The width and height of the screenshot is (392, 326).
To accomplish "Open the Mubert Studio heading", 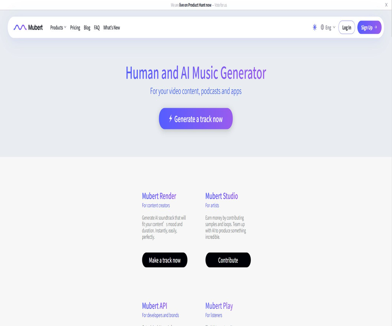I will pyautogui.click(x=222, y=196).
